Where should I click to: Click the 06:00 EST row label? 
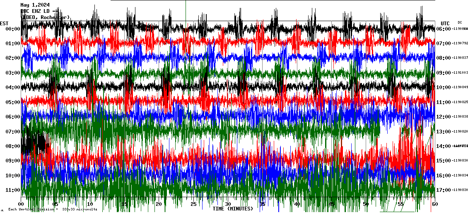(x=12, y=117)
